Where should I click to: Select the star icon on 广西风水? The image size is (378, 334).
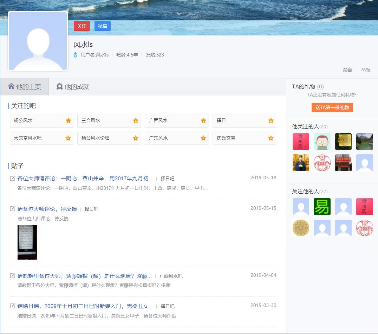point(203,120)
